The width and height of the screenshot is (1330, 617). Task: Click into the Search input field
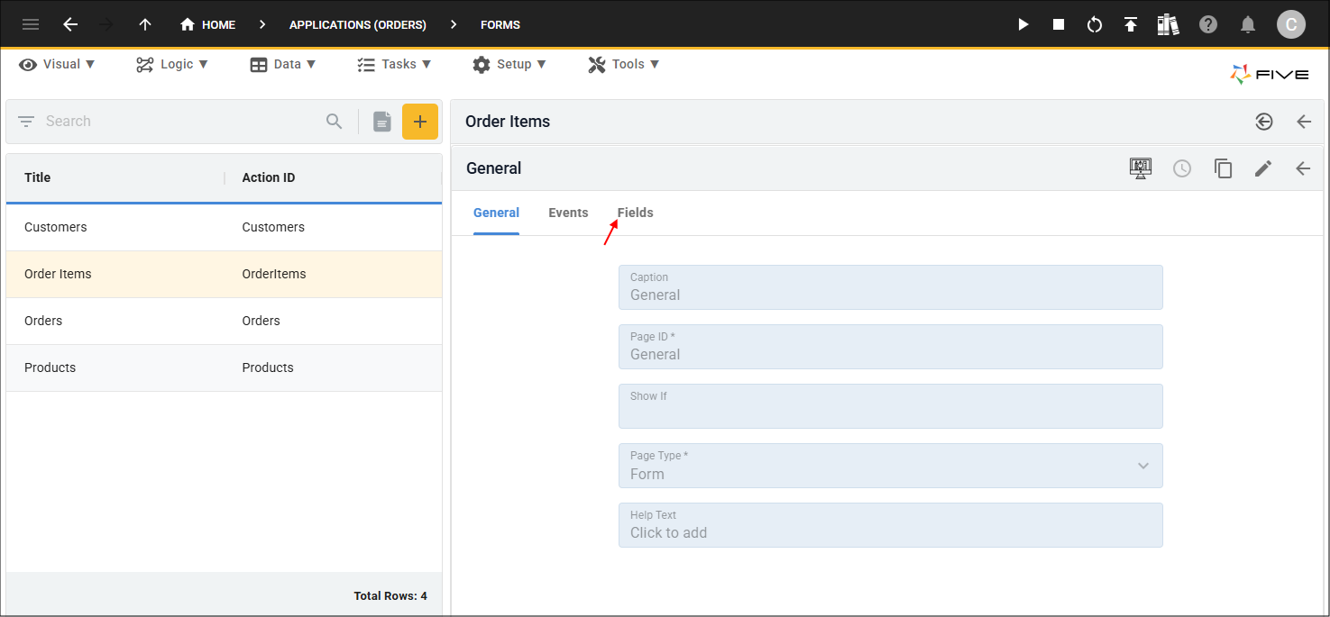pos(180,121)
